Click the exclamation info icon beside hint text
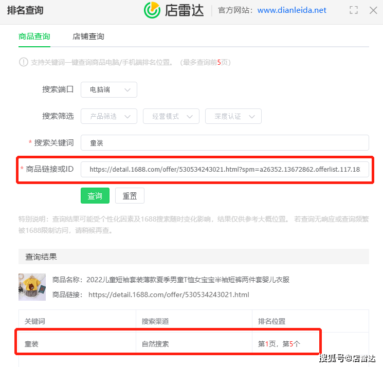 pos(23,62)
